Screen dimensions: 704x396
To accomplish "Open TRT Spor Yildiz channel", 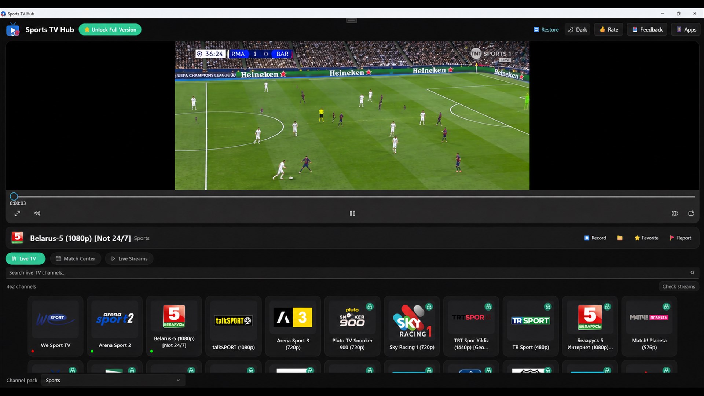I will (471, 326).
